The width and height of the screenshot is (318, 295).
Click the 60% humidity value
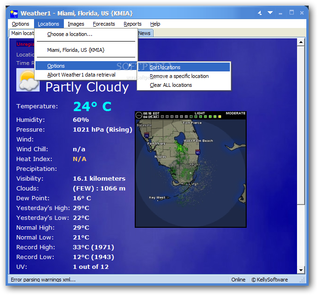pos(81,120)
